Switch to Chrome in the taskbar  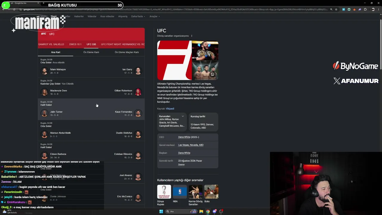tap(208, 211)
